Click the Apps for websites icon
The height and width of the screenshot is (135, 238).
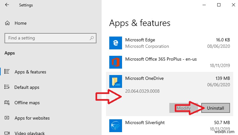coord(7,118)
